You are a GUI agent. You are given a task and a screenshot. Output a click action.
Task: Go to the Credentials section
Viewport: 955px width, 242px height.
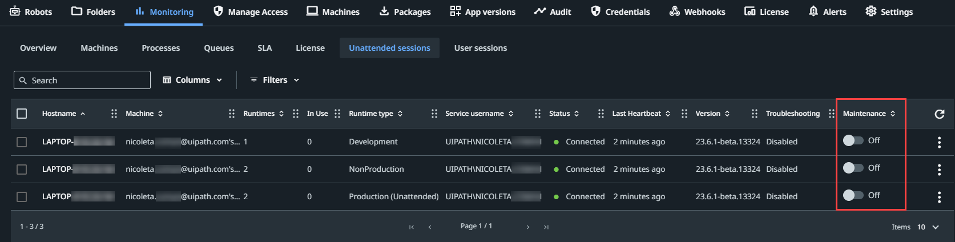620,11
